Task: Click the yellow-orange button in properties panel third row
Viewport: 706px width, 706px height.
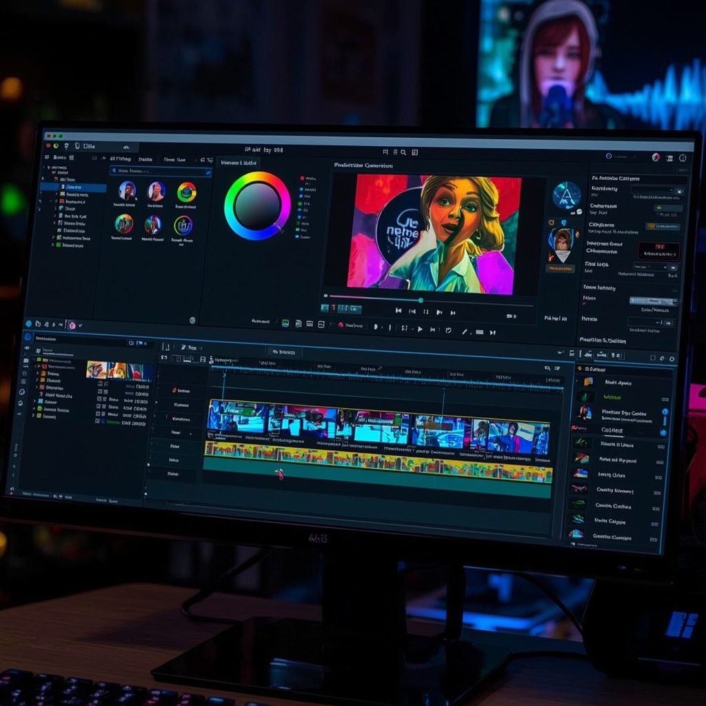Action: [x=663, y=226]
